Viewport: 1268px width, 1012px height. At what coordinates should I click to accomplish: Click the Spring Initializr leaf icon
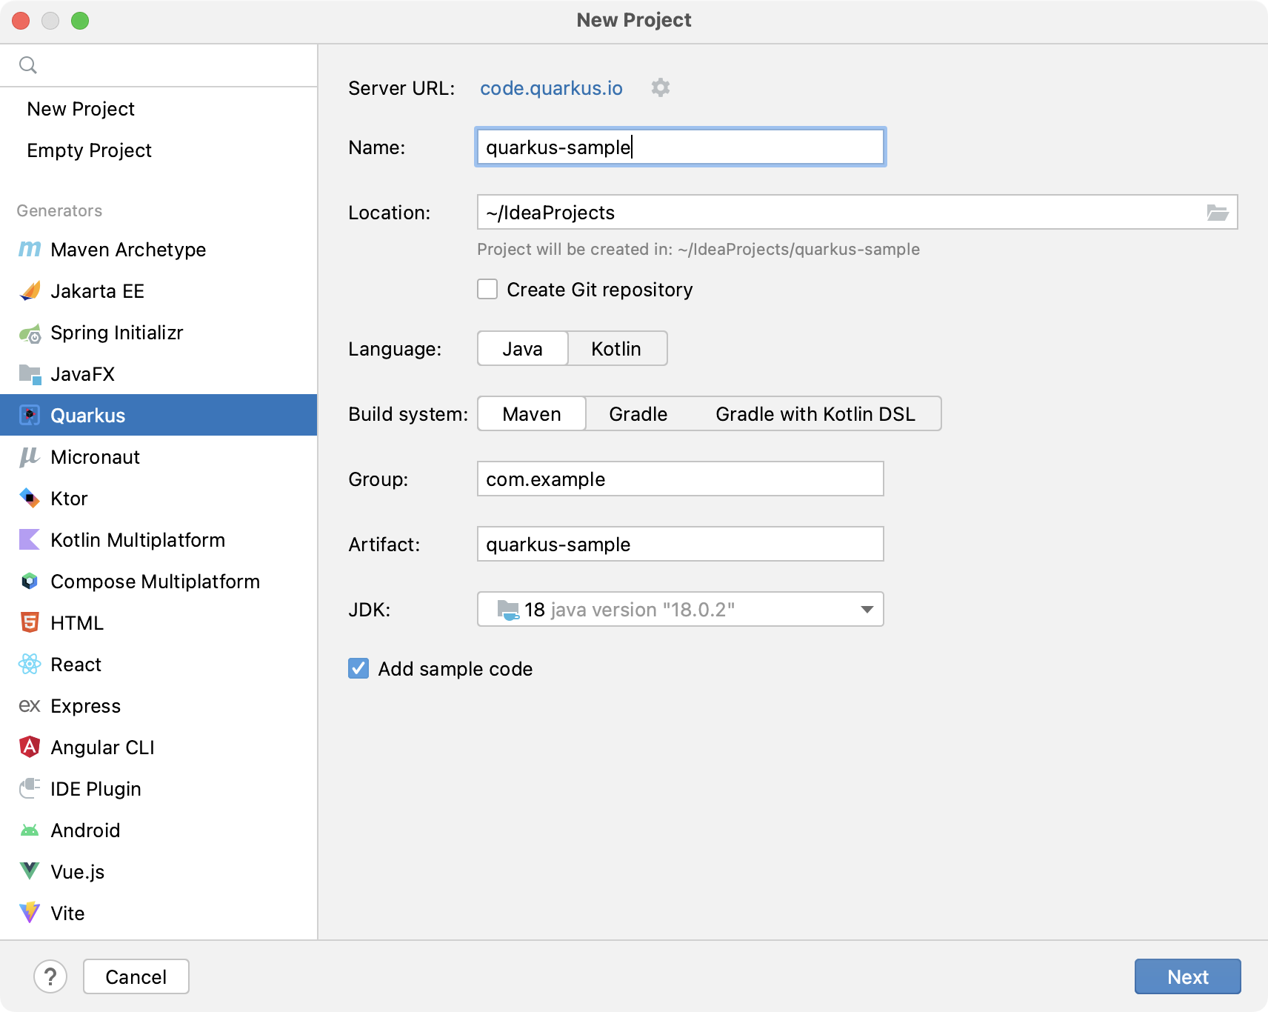coord(30,333)
